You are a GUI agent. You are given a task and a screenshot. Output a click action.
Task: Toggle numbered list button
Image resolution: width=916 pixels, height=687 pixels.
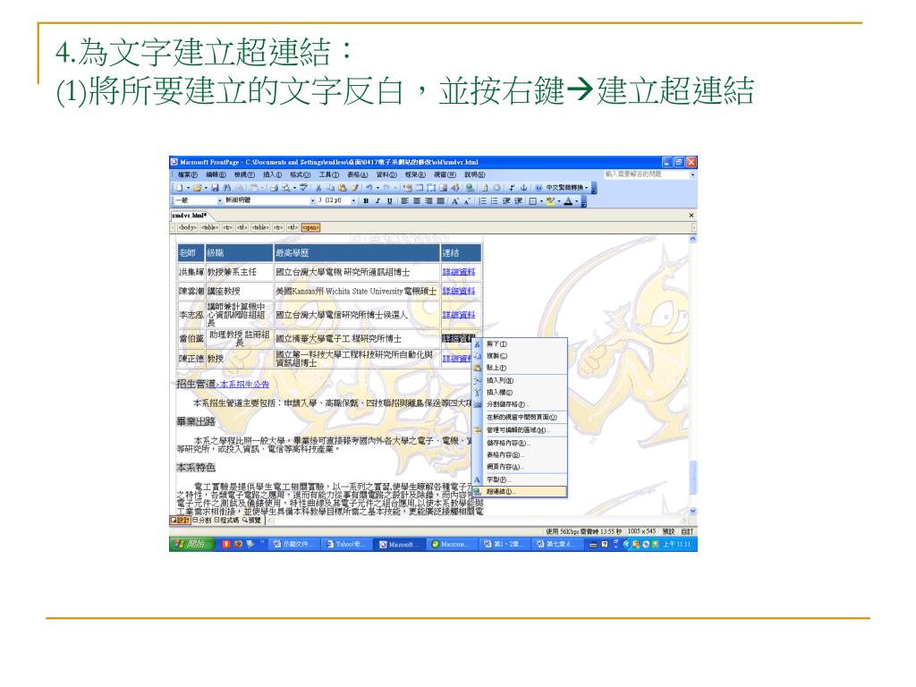(x=482, y=201)
